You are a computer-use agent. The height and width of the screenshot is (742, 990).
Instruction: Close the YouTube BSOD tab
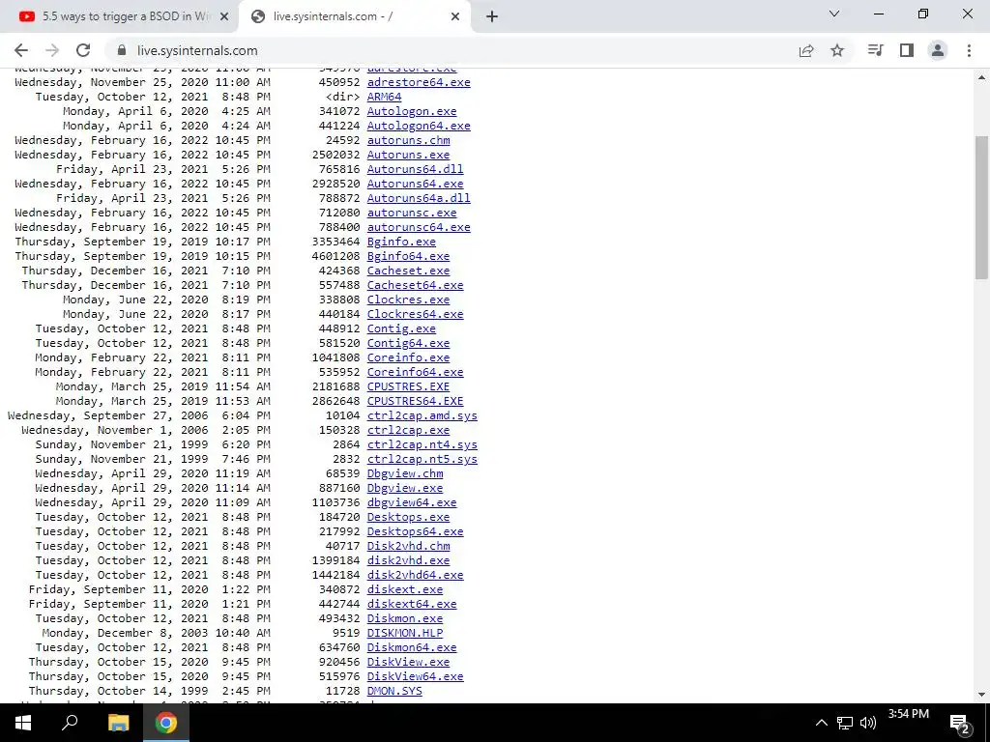click(223, 17)
